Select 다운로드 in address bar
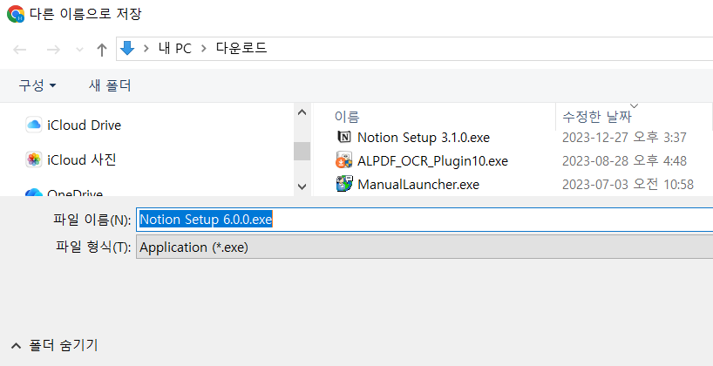This screenshot has width=713, height=366. (241, 48)
